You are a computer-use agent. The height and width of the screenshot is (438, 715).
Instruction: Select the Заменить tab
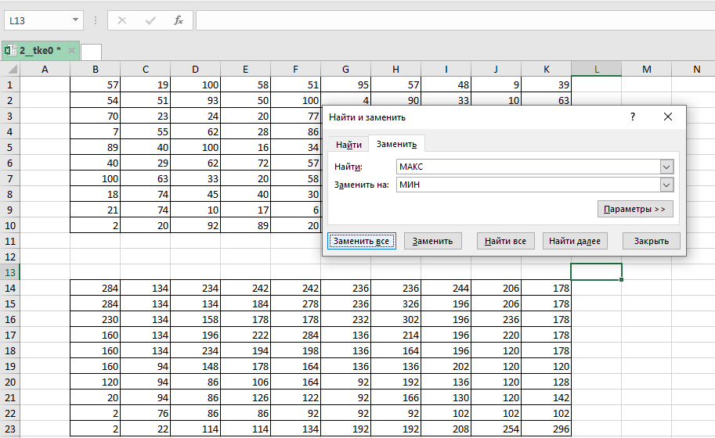pos(396,144)
